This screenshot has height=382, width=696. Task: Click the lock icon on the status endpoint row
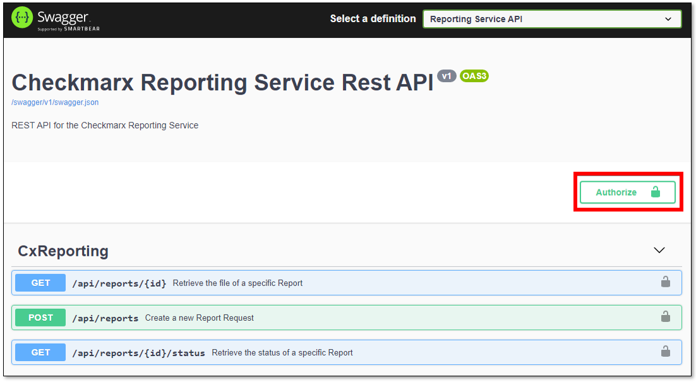click(666, 352)
